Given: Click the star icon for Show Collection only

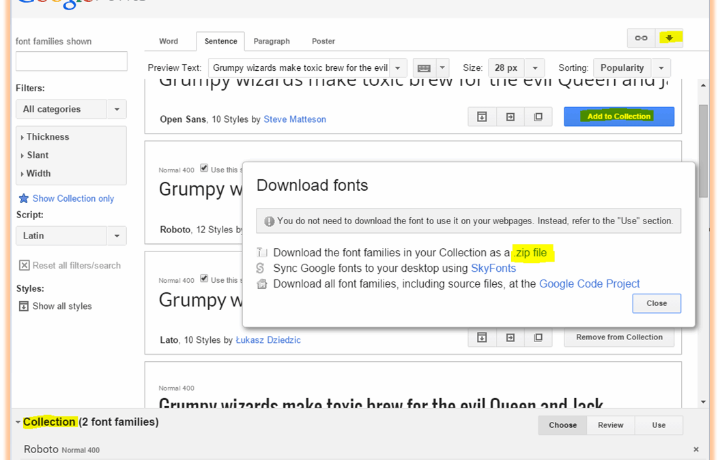Looking at the screenshot, I should pos(23,198).
